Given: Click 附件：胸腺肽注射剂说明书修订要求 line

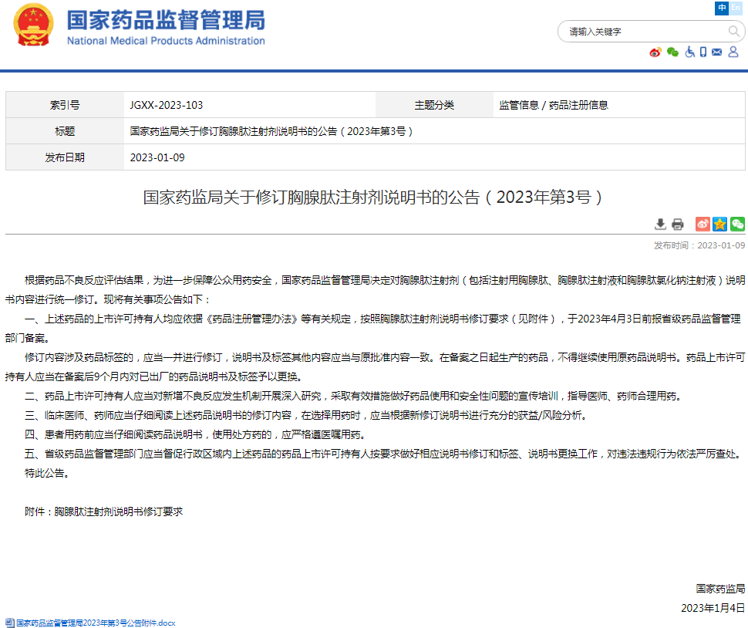Looking at the screenshot, I should coord(103,512).
